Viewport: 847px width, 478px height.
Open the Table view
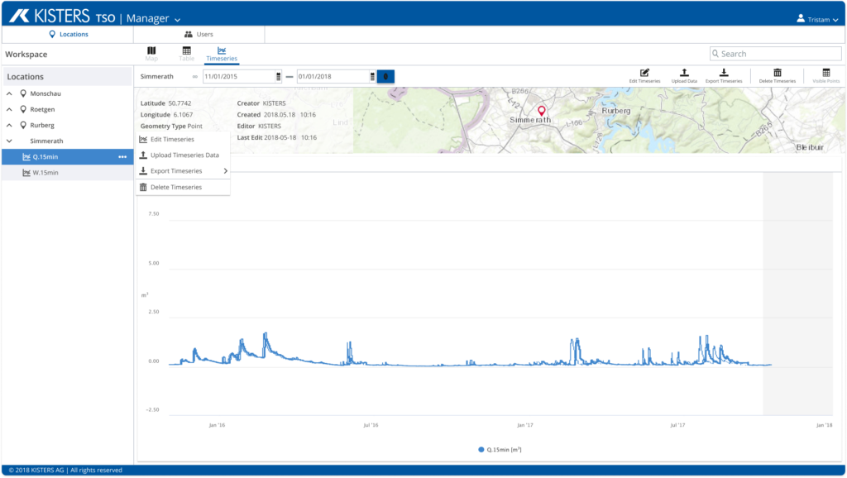coord(187,51)
